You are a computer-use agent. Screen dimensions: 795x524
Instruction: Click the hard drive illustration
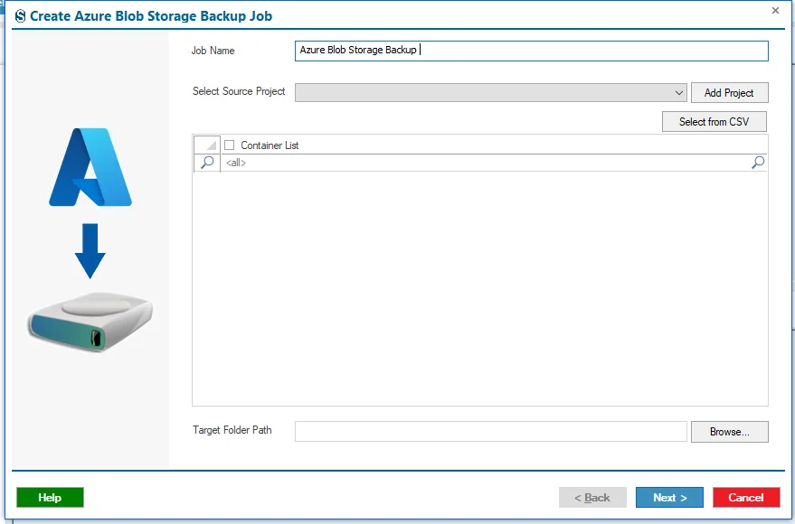tap(90, 321)
